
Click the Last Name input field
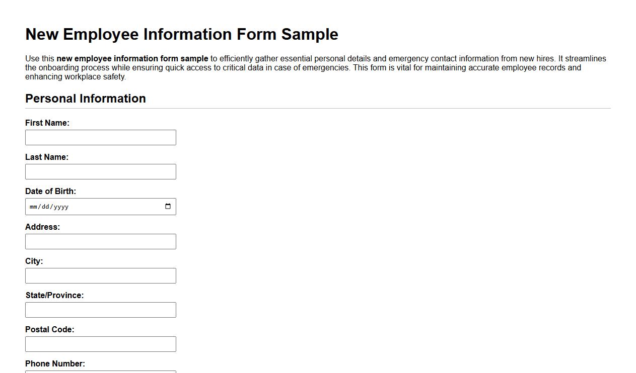point(100,171)
